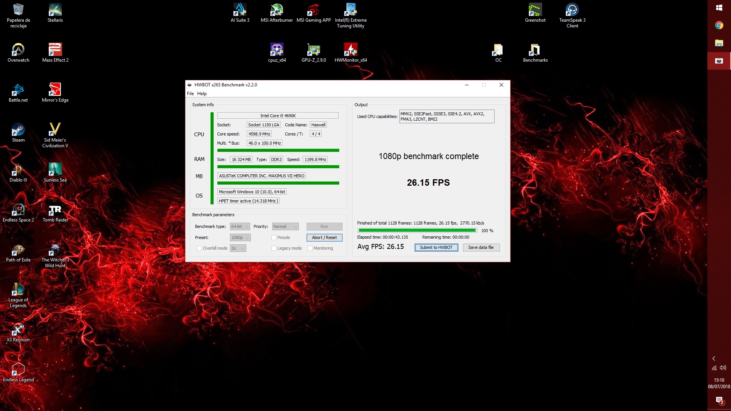Click the volume speaker tray icon
The height and width of the screenshot is (411, 731).
point(723,368)
